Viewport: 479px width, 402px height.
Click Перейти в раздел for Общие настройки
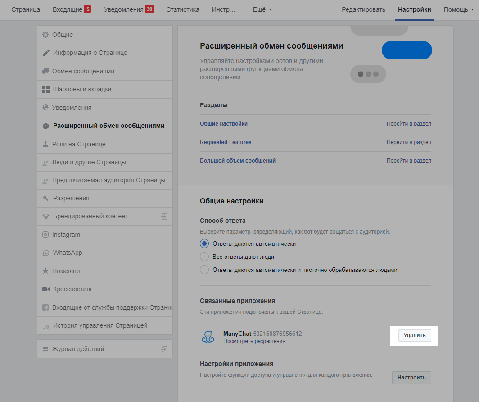pyautogui.click(x=409, y=124)
